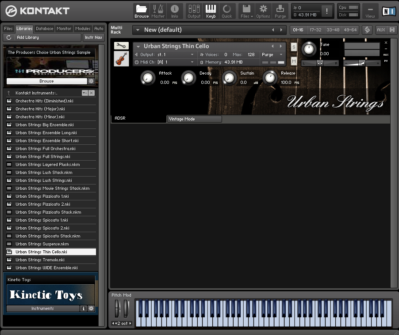Show rack page 01-16

[298, 30]
